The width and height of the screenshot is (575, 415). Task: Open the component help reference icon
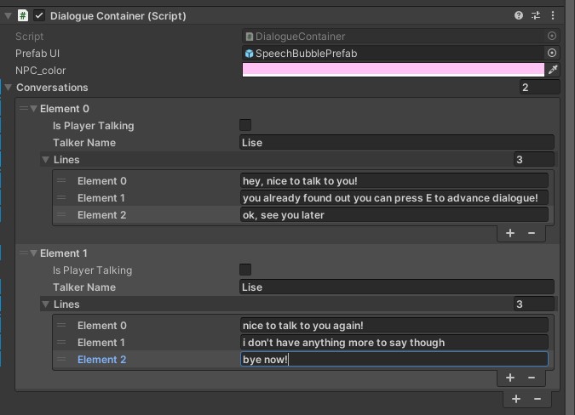(x=518, y=15)
